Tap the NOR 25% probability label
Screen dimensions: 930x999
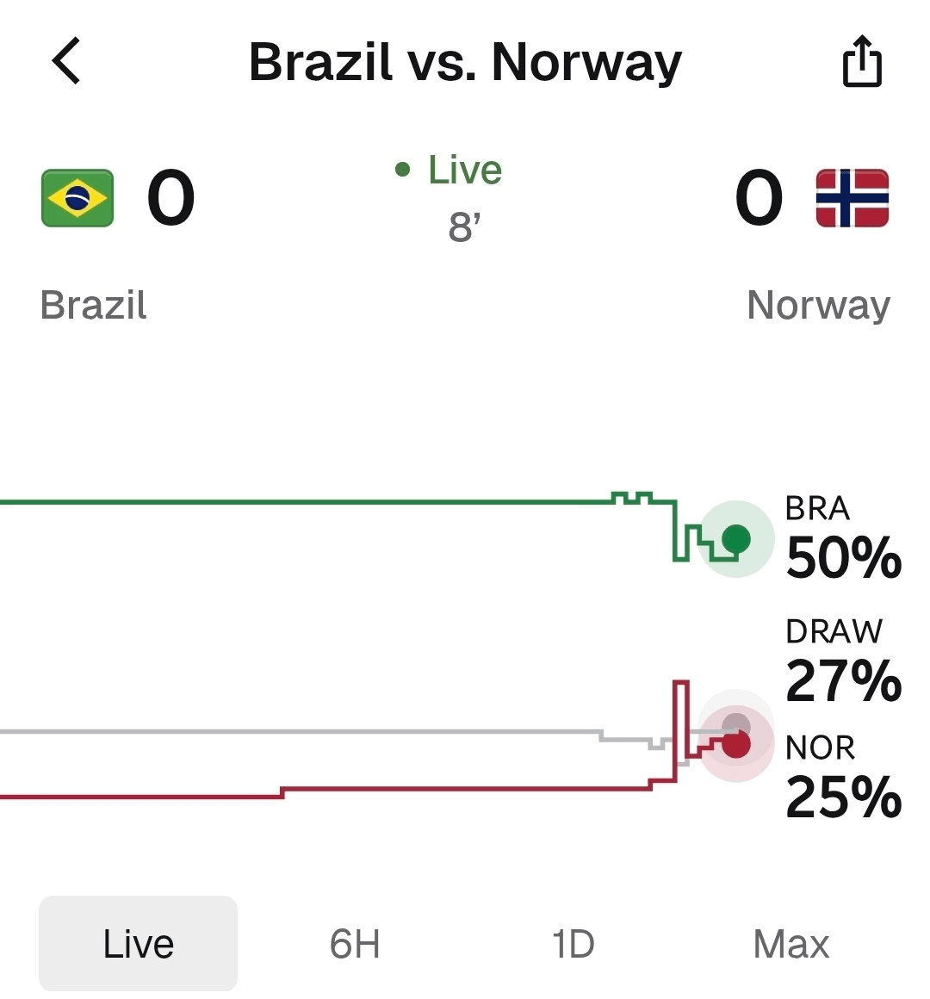[x=843, y=776]
